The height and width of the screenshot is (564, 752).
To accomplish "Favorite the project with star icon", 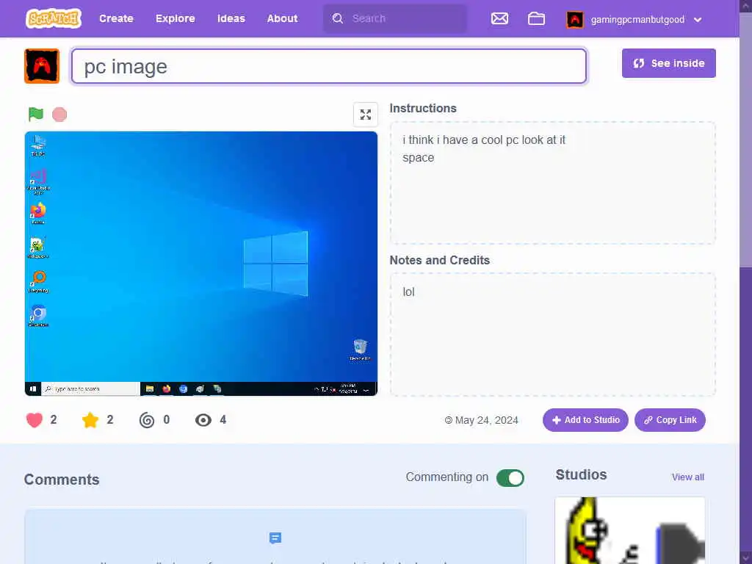I will 90,420.
